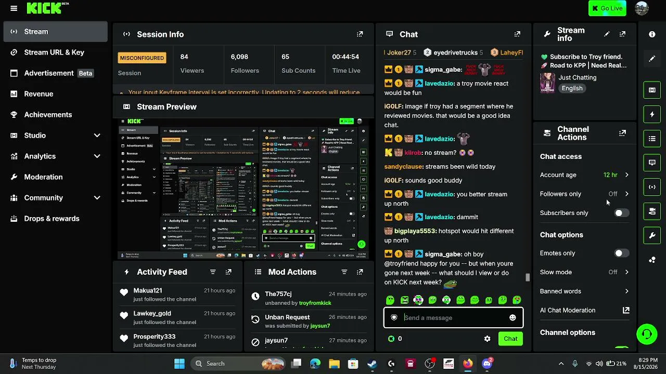Open File Explorer from the taskbar
This screenshot has width=666, height=374.
pyautogui.click(x=334, y=364)
